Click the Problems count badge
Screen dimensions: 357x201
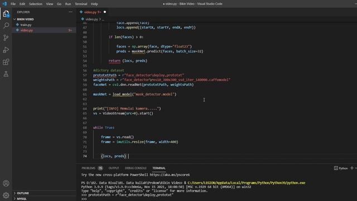click(100, 168)
